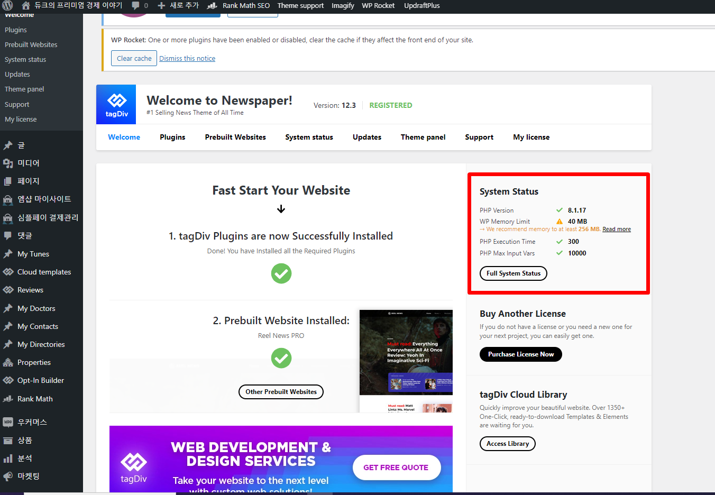
Task: Switch to the Plugins tab
Action: tap(172, 137)
